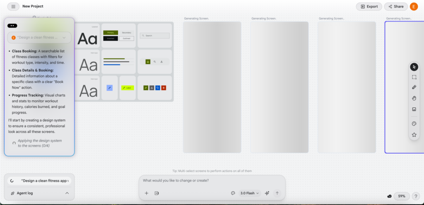Click the prompt text input field
The image size is (424, 205).
pos(211,181)
